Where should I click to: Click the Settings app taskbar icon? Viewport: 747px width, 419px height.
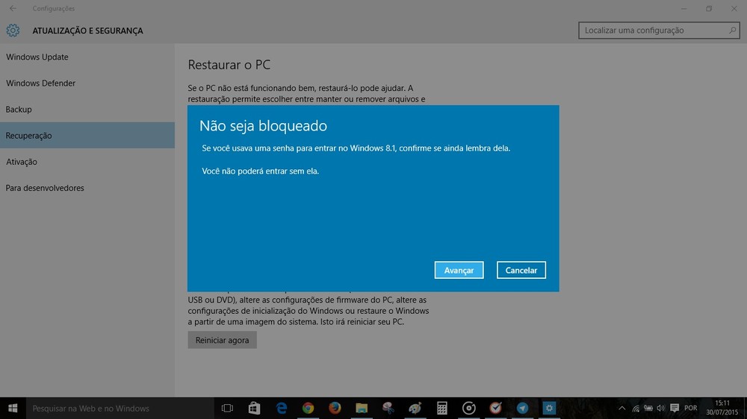click(x=549, y=408)
